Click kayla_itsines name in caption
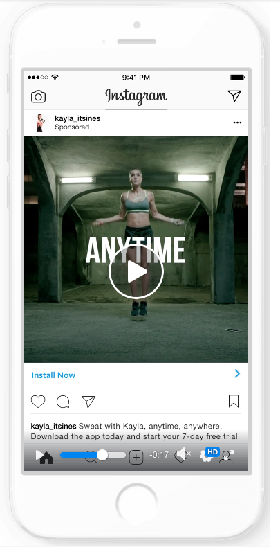Viewport: 280px width, 547px height. [54, 426]
